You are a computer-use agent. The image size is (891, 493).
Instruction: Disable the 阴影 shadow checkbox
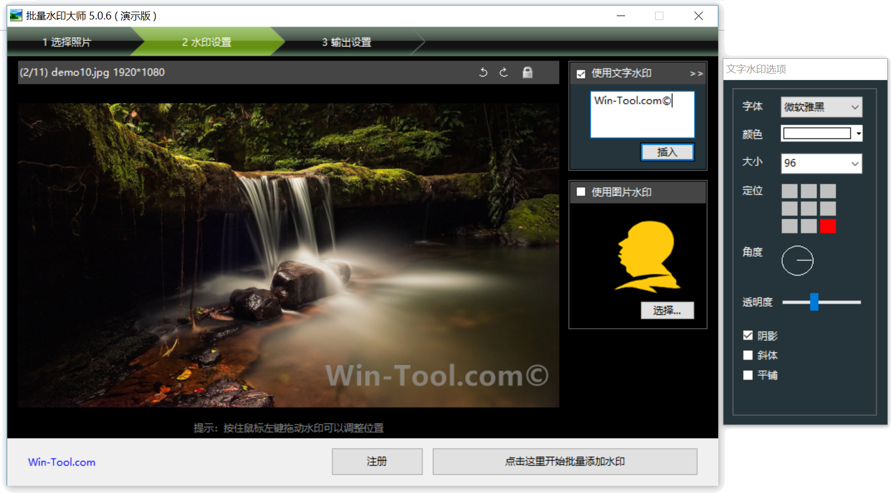pyautogui.click(x=748, y=335)
